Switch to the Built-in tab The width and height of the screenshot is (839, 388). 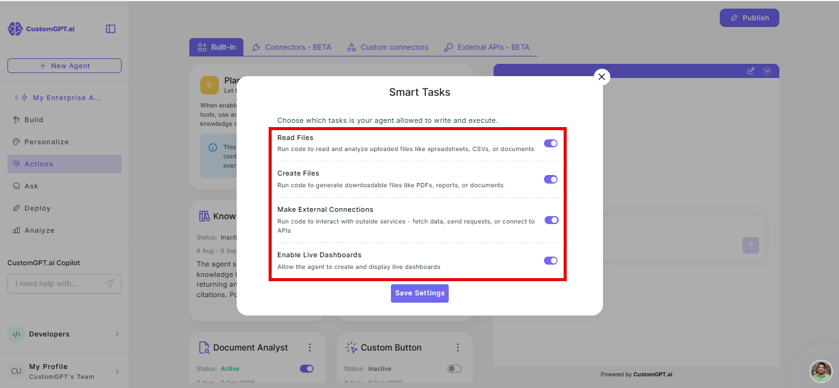point(216,47)
